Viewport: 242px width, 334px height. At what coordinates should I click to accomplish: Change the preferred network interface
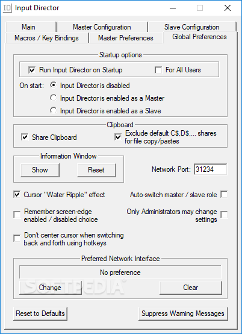(x=51, y=288)
